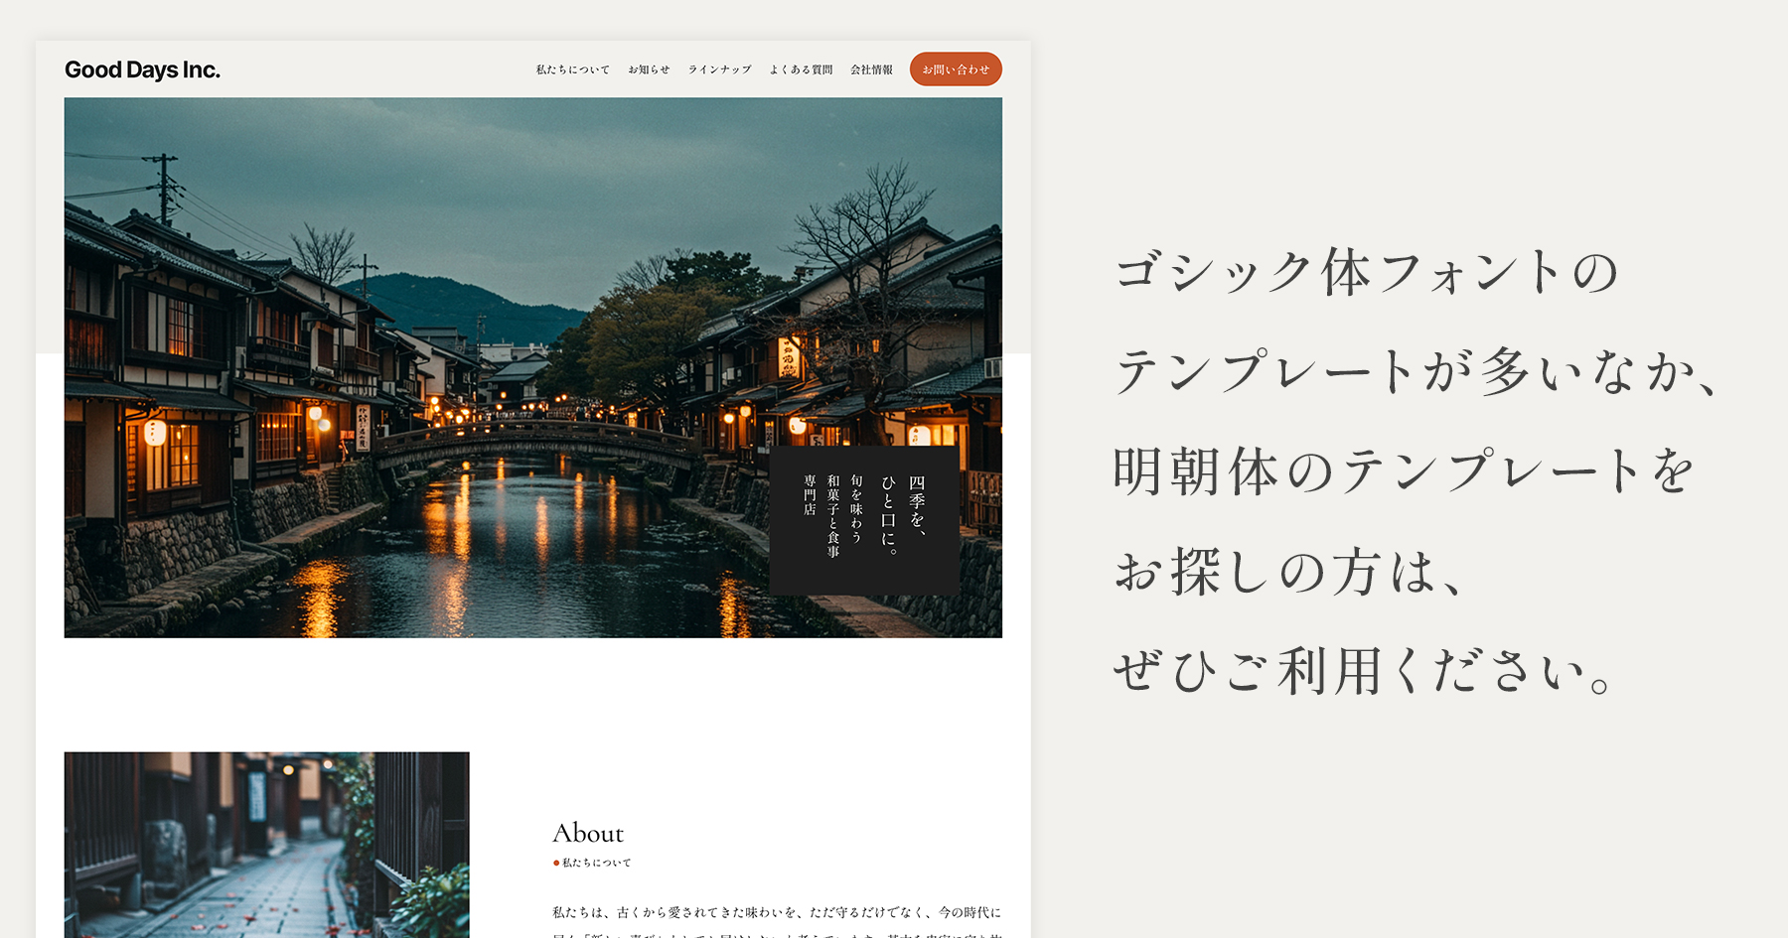View the 会社情報 page

[870, 69]
